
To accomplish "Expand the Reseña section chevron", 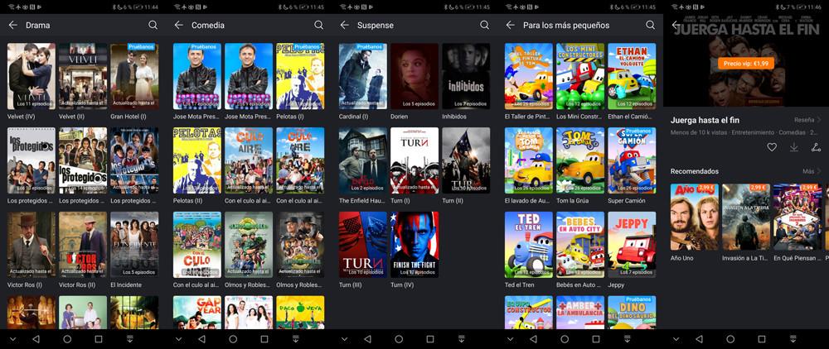I will pos(819,120).
